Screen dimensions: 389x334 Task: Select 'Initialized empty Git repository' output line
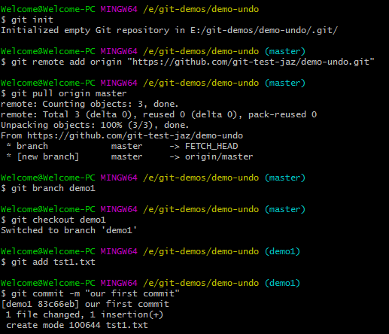point(169,30)
